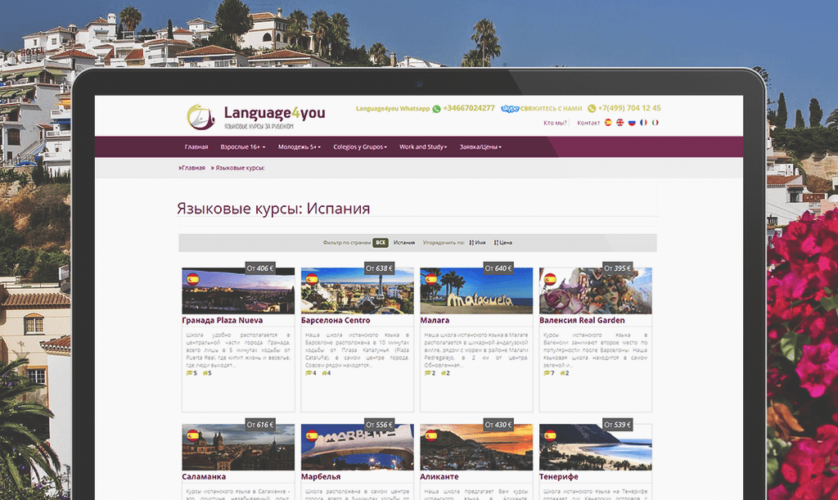The image size is (838, 500).
Task: Click СВЯЖИТЕСЬ С НАМИ Skype link
Action: pos(551,109)
